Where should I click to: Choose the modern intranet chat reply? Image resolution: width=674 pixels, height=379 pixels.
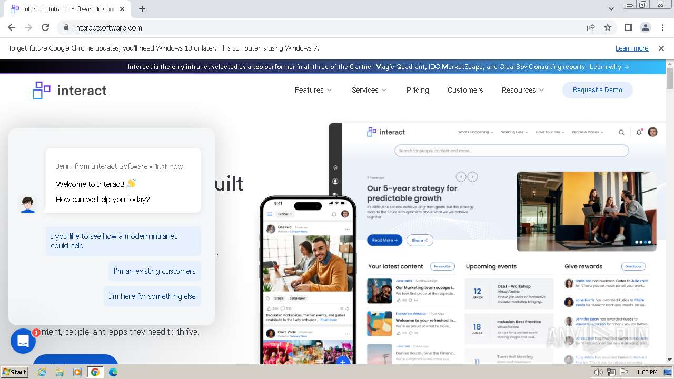pos(123,241)
